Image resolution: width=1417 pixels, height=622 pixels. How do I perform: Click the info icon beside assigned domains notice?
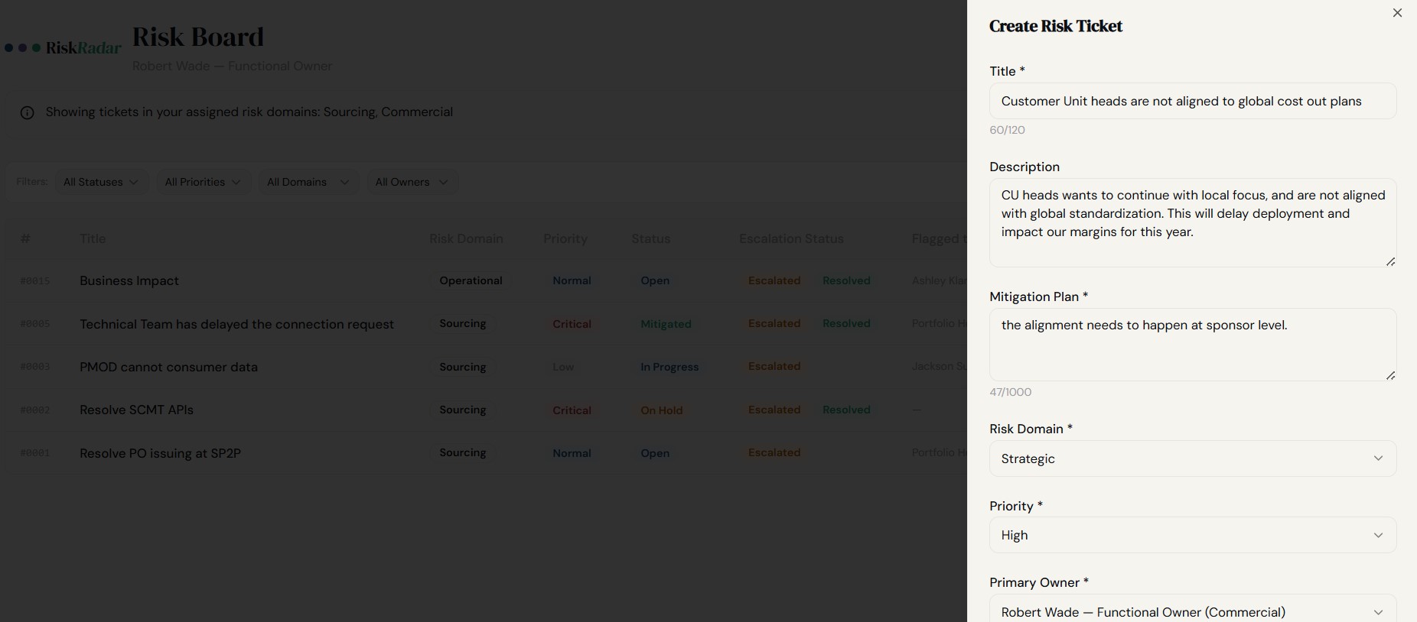(27, 113)
